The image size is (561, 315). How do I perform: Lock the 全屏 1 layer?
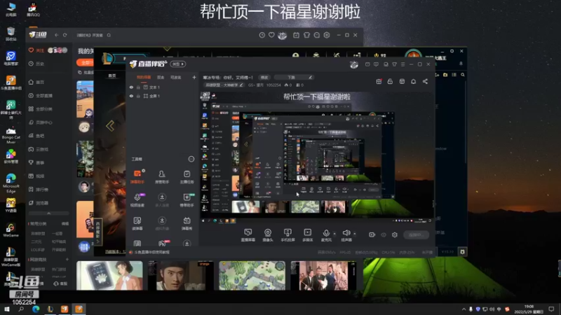click(138, 96)
